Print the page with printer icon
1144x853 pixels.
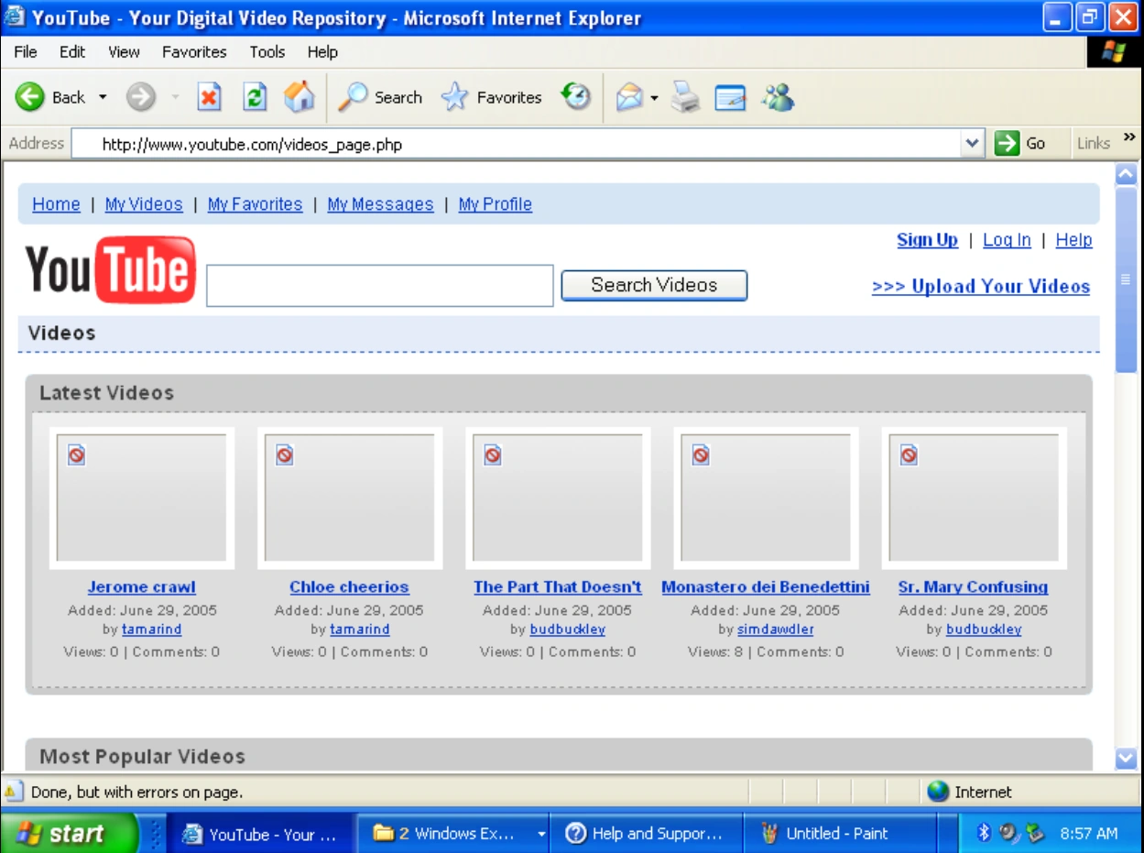point(685,97)
